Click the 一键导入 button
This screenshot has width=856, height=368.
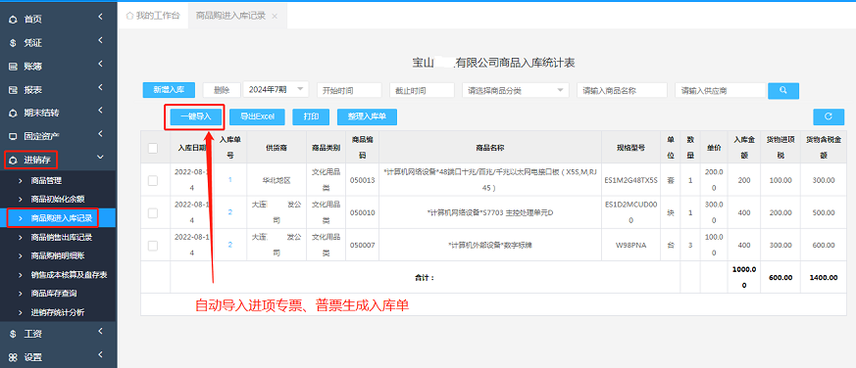(195, 116)
